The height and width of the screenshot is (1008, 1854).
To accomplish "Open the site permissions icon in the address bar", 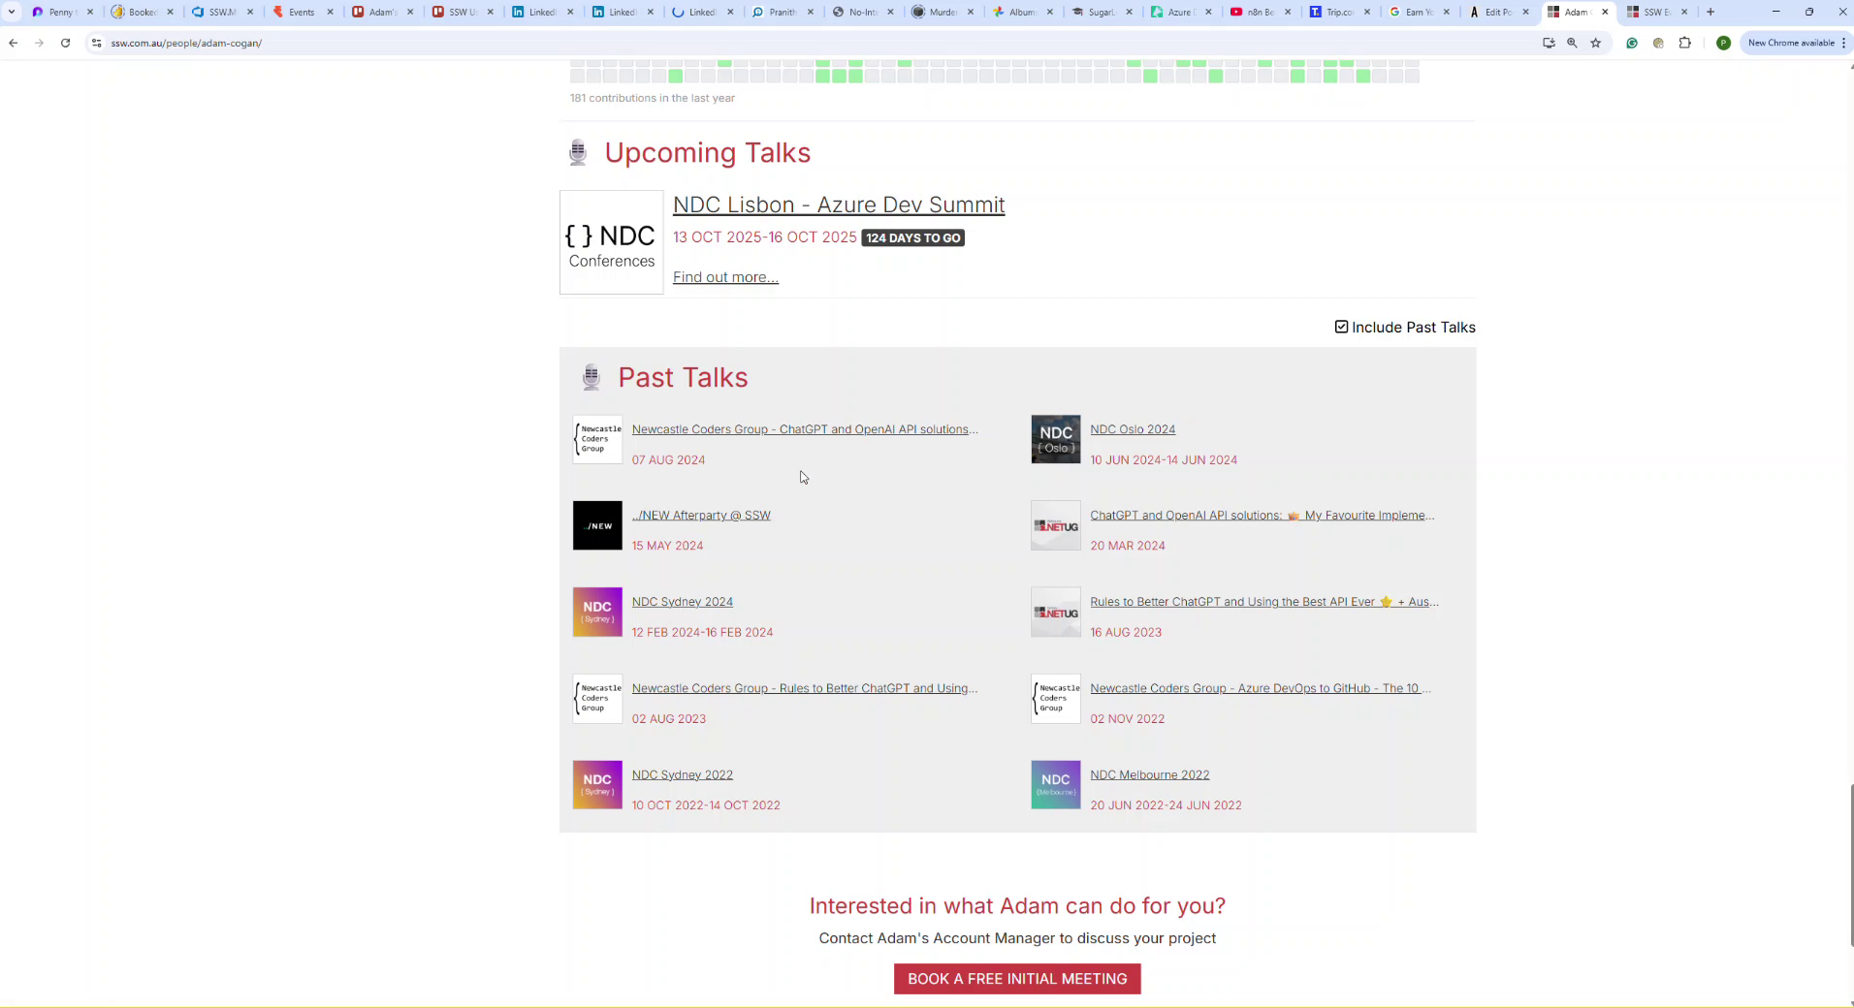I will click(96, 43).
